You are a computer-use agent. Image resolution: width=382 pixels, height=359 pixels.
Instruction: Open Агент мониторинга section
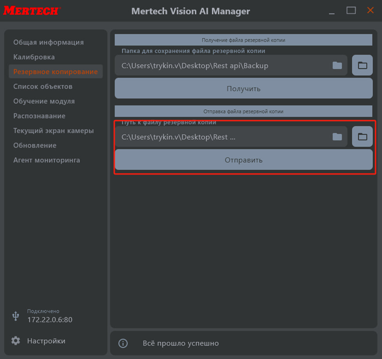(47, 160)
